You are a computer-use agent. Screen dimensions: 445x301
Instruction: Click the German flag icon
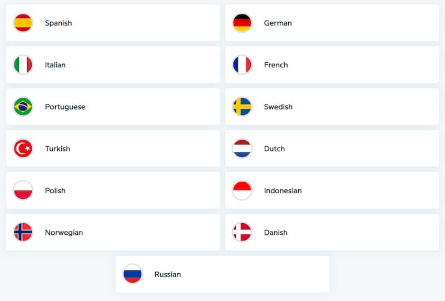242,23
